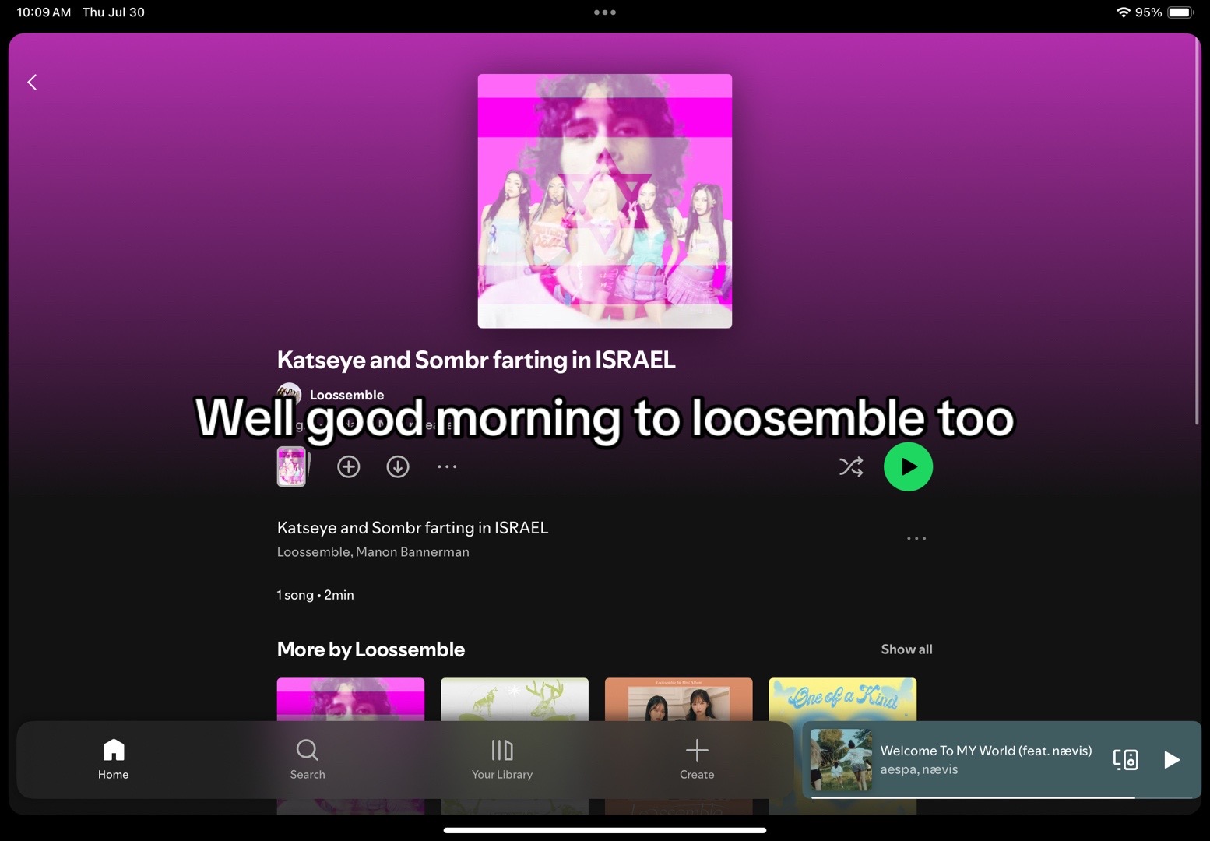Viewport: 1210px width, 841px height.
Task: Open album options three-dot menu
Action: point(447,466)
